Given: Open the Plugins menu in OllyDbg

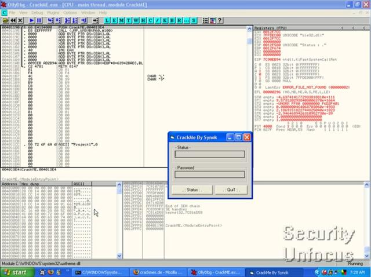Looking at the screenshot, I should click(x=53, y=13).
